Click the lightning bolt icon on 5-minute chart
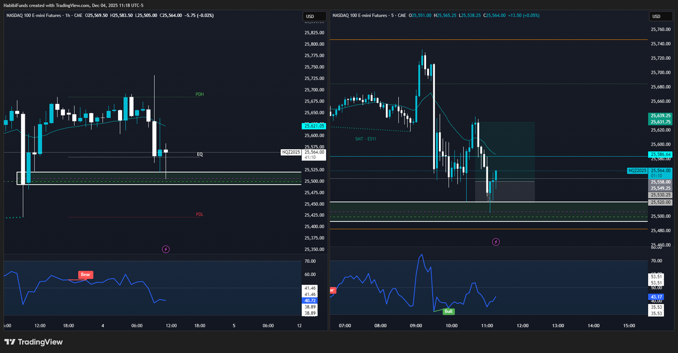The image size is (678, 353). (496, 242)
